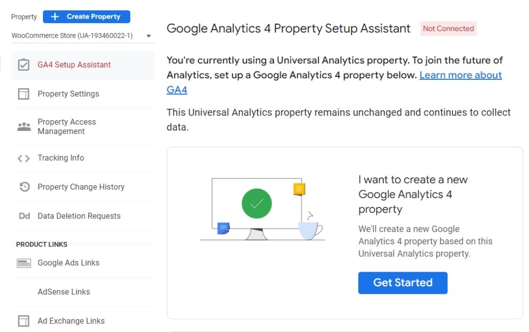Click the Google Ads Links icon
The width and height of the screenshot is (529, 332).
tap(24, 263)
